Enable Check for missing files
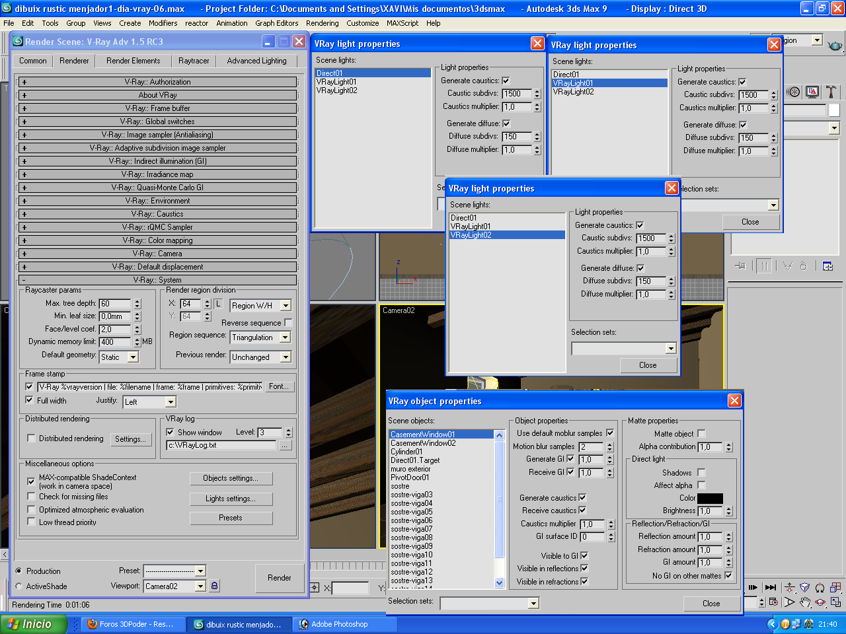 click(x=31, y=497)
